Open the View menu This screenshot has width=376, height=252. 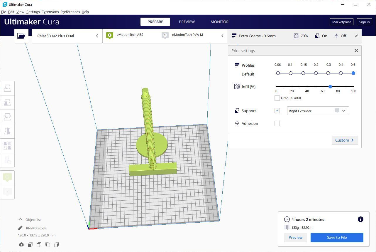[20, 12]
